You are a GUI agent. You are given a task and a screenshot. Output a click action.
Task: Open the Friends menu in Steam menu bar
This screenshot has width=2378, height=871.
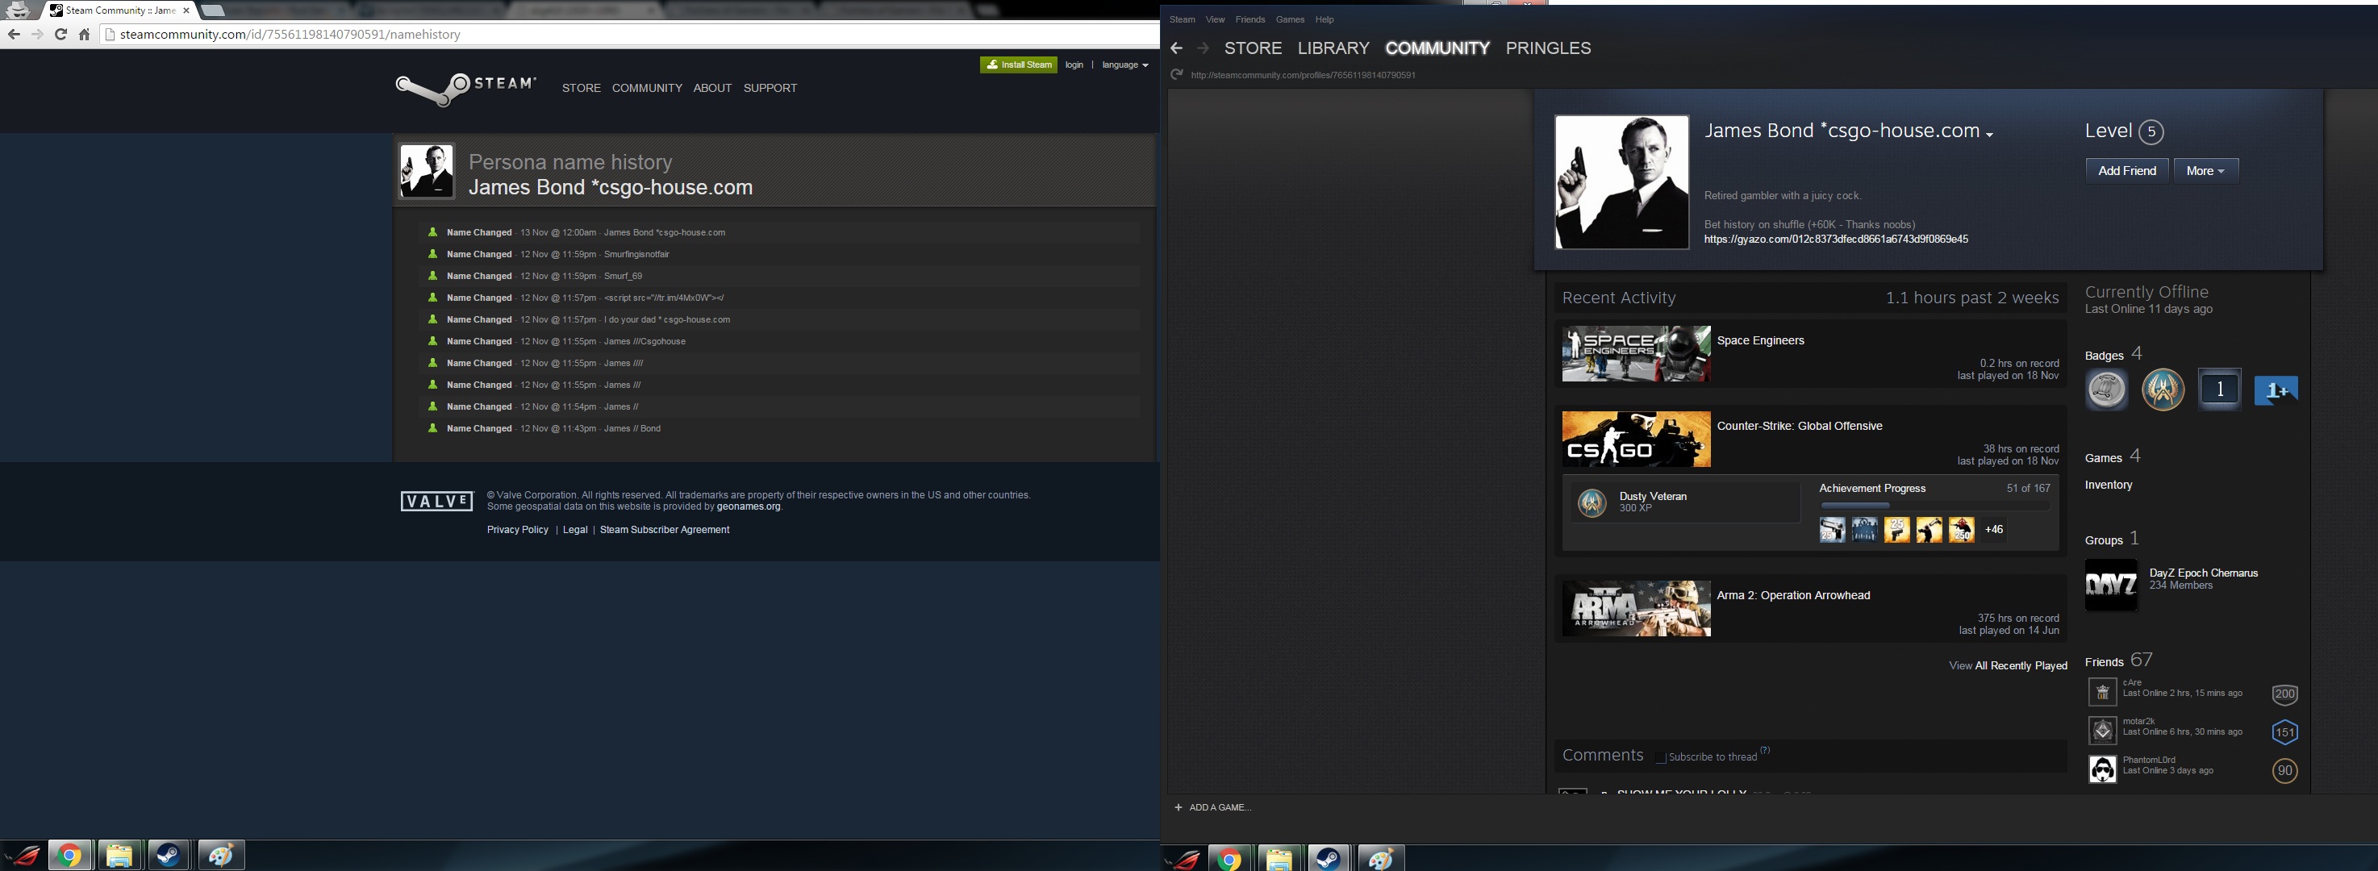click(x=1250, y=19)
